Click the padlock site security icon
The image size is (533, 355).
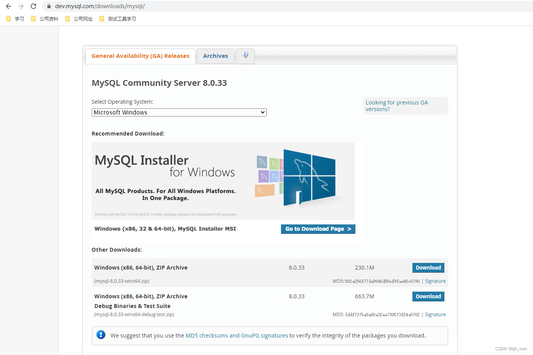(49, 6)
